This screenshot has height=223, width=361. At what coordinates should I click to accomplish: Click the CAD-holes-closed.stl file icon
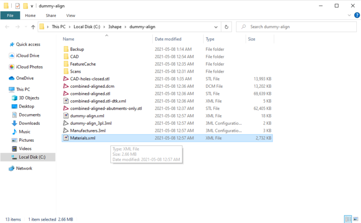(x=66, y=79)
